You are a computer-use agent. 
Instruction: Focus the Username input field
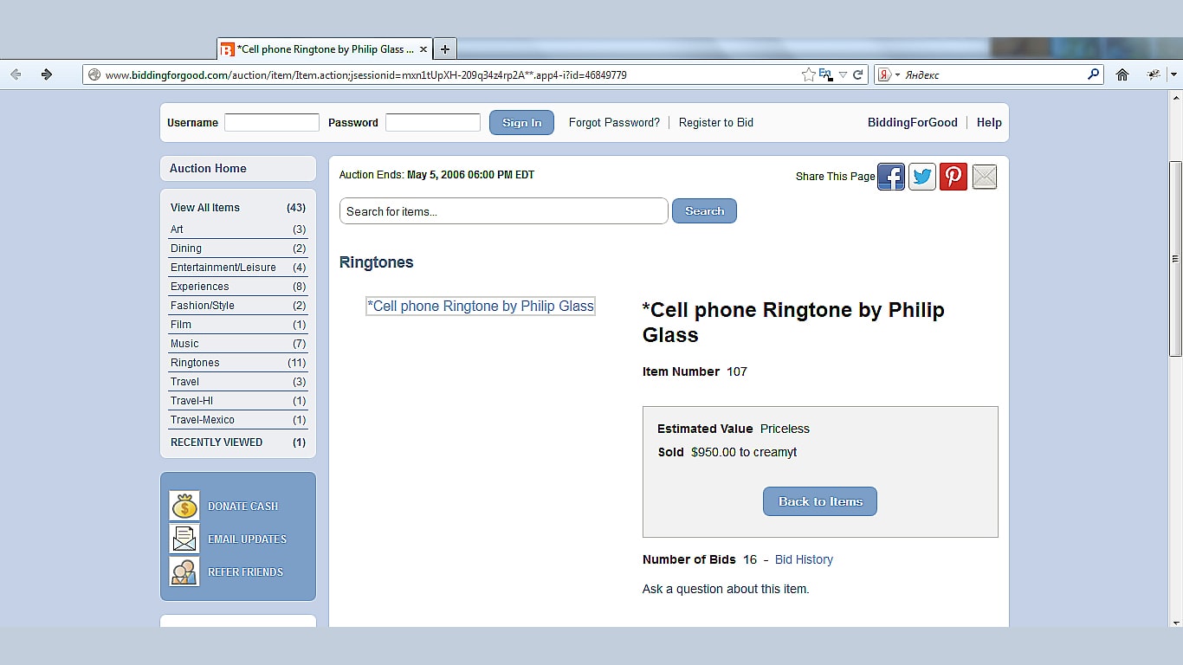tap(272, 123)
